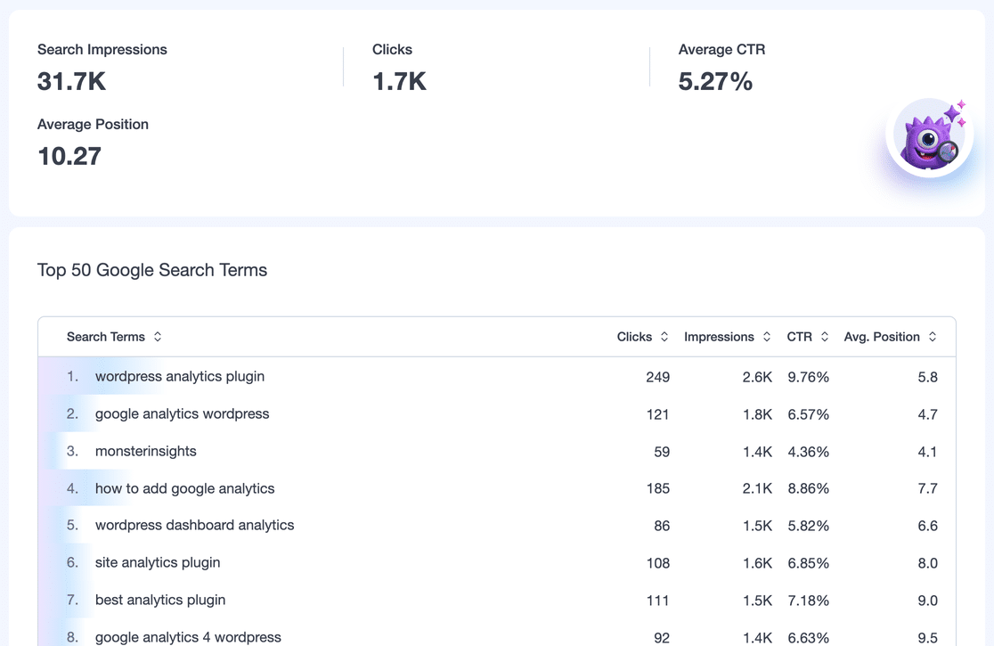Click the 5.8 average position cell
The height and width of the screenshot is (646, 994).
coord(927,377)
